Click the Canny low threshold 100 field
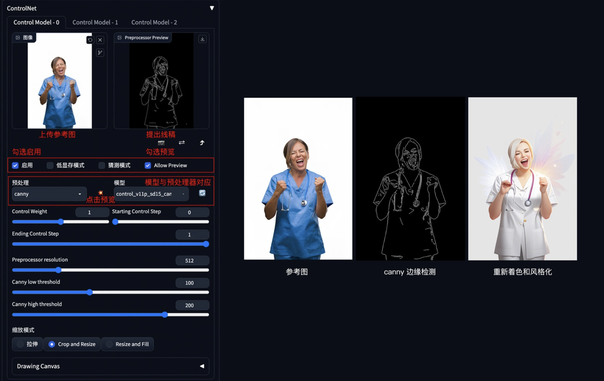 192,283
